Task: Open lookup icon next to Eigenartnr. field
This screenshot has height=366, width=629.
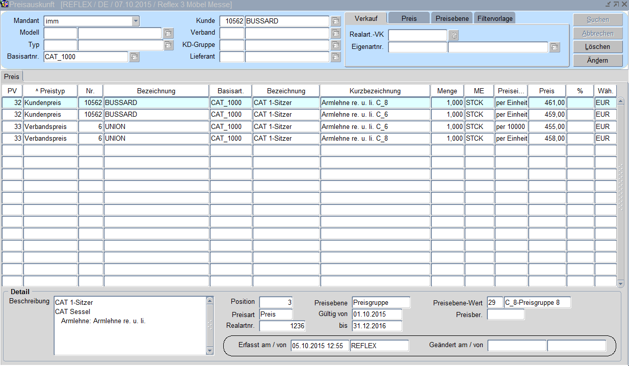Action: pos(555,47)
